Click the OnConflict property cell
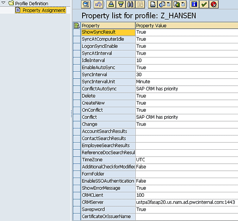Image resolution: width=238 pixels, height=221 pixels. [108, 110]
